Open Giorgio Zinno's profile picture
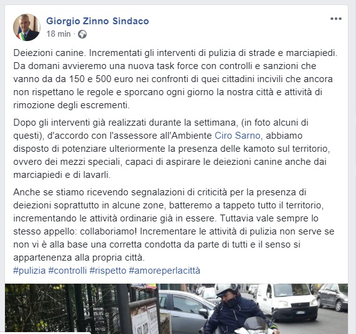 point(27,27)
